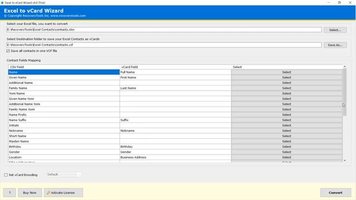Click the Select column header
The height and width of the screenshot is (200, 356).
click(x=287, y=67)
